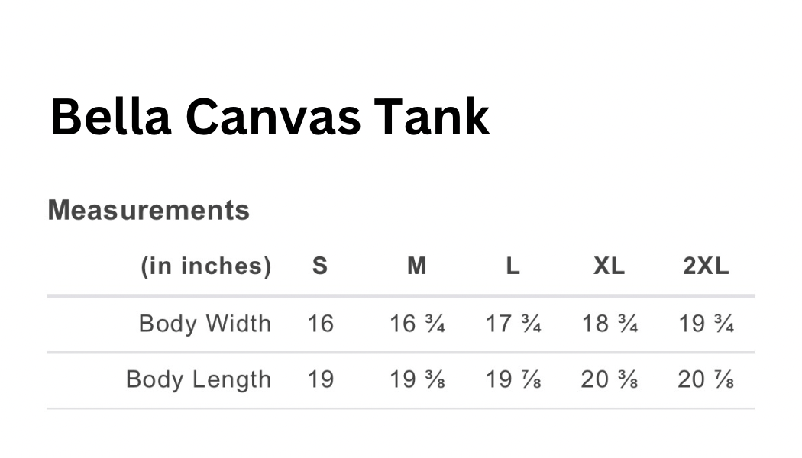
Task: Select the S size column header
Action: point(321,266)
